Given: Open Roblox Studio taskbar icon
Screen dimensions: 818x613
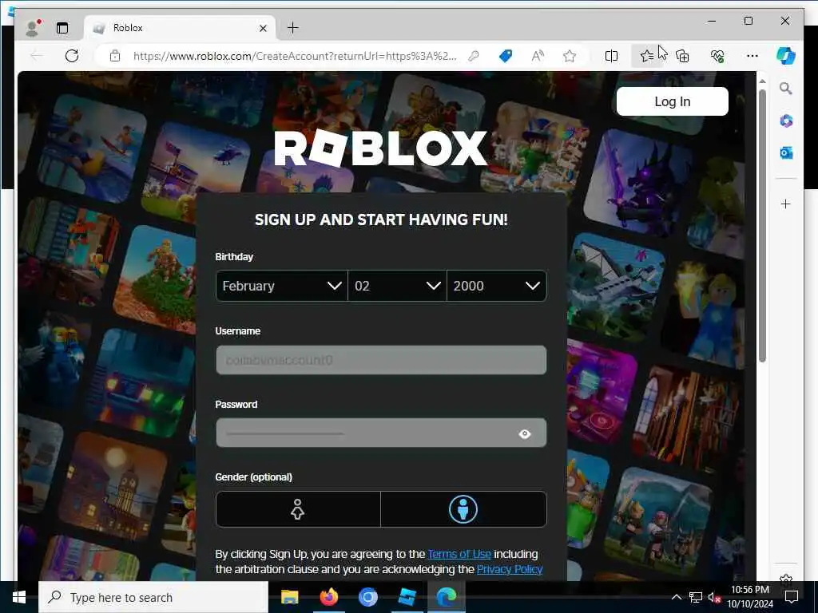Looking at the screenshot, I should (x=407, y=597).
